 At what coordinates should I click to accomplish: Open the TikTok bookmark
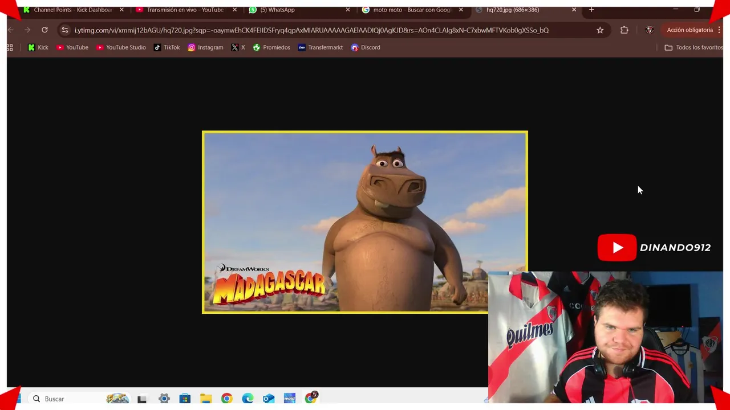click(167, 47)
